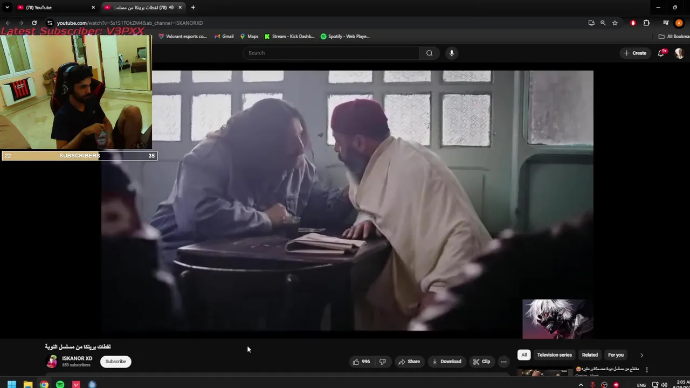Share this video
The height and width of the screenshot is (388, 690).
tap(409, 362)
